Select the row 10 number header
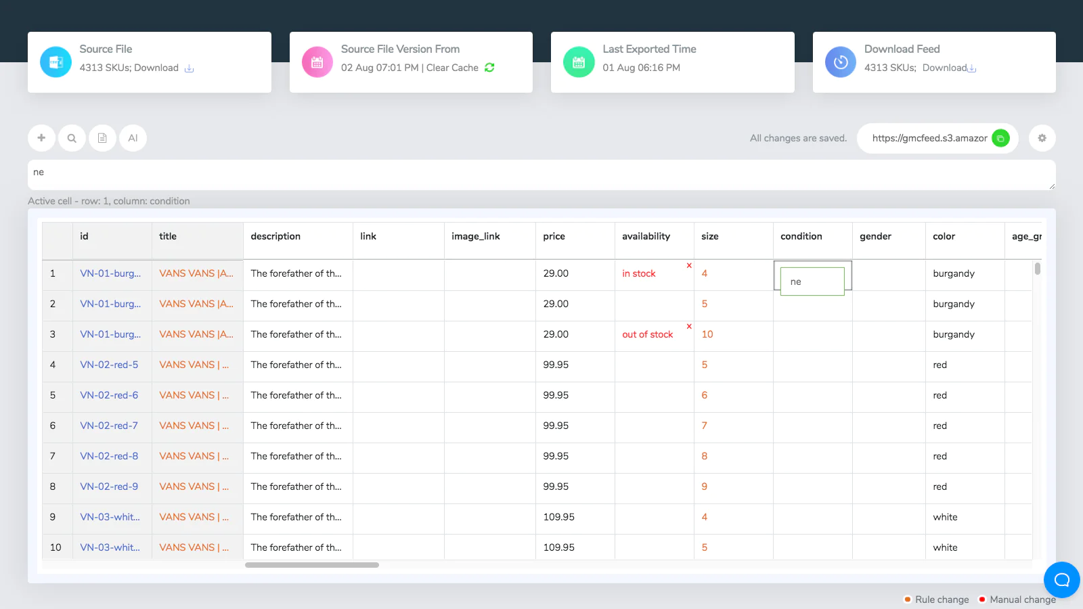 [57, 547]
